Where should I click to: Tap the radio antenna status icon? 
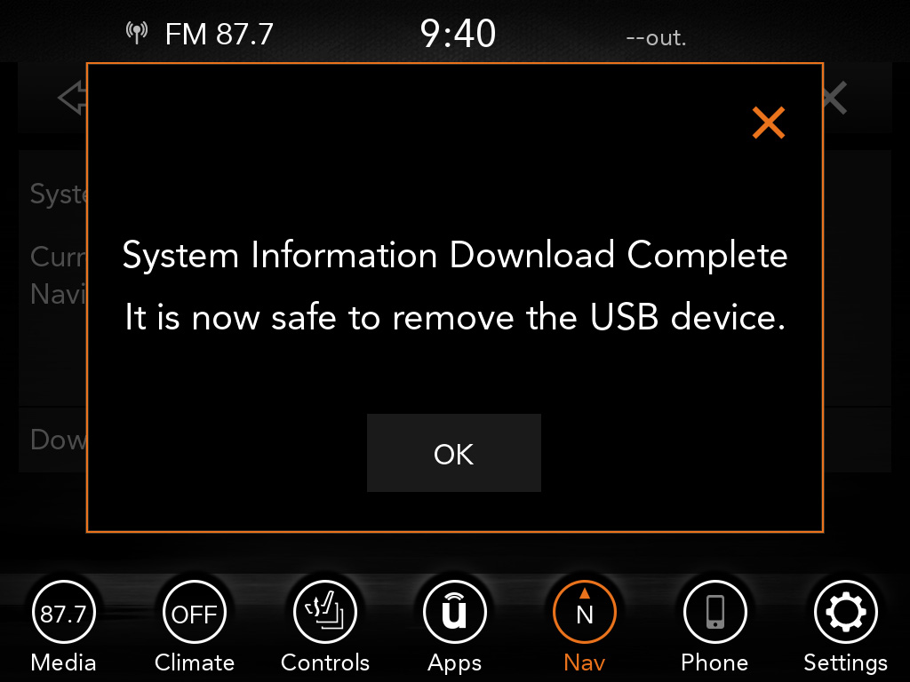137,33
